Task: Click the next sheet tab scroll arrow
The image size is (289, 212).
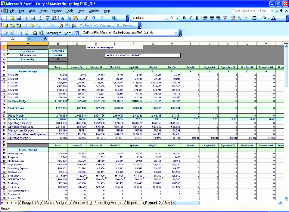Action: click(11, 203)
